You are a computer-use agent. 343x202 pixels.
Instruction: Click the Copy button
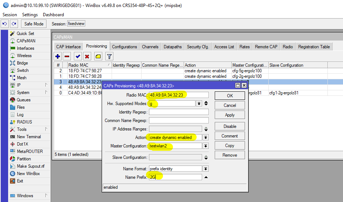230,146
